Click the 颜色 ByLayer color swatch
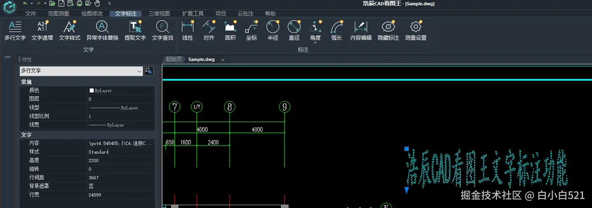The width and height of the screenshot is (592, 208). coord(92,90)
